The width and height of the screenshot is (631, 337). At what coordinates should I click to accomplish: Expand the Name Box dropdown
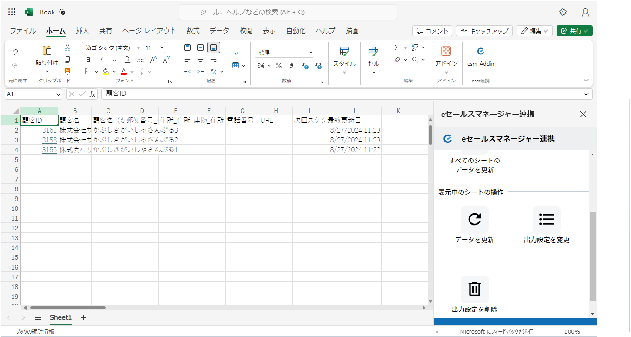pos(58,94)
